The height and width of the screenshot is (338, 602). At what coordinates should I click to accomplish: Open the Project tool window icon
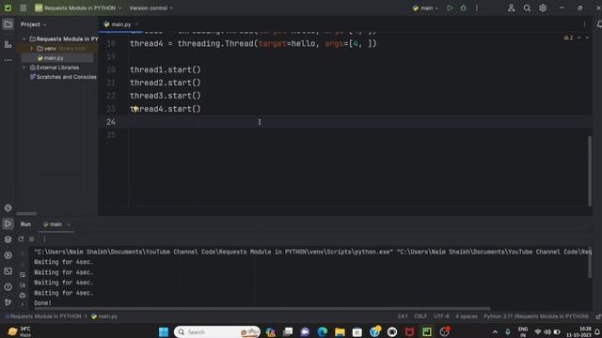click(x=8, y=24)
